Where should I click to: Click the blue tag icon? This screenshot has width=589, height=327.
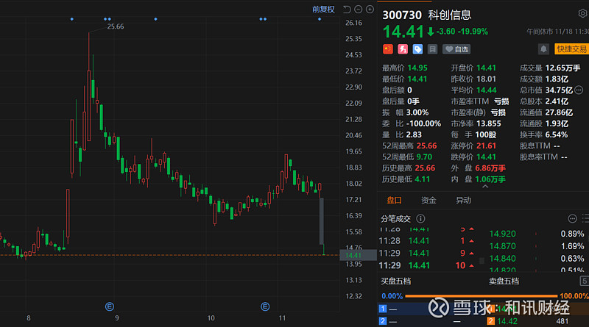coord(417,49)
